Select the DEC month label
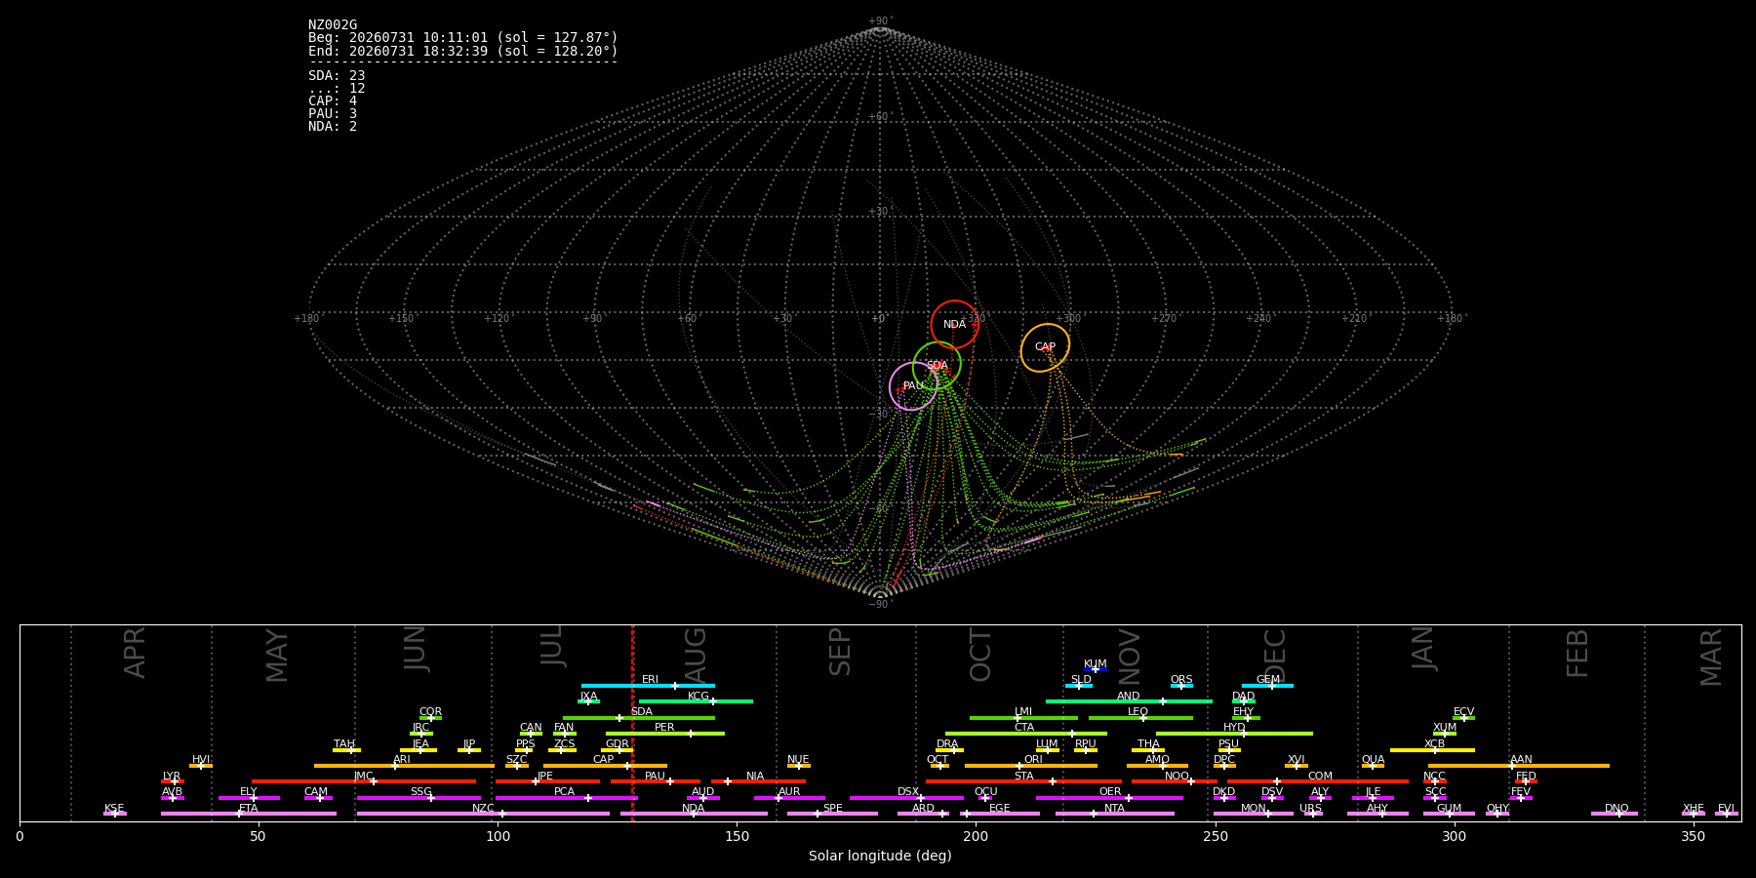 click(1275, 655)
